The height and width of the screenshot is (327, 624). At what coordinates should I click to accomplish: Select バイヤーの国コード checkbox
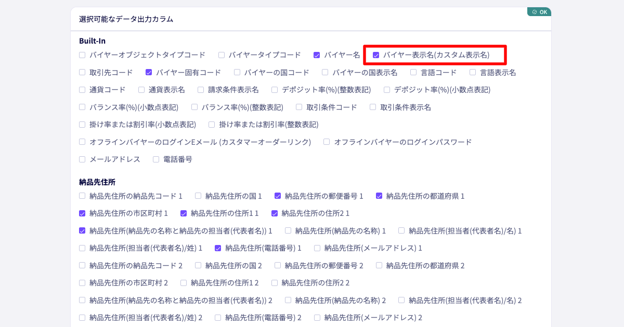point(237,72)
